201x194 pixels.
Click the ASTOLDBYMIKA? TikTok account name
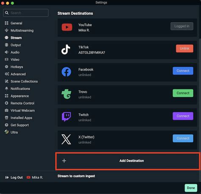pos(92,53)
